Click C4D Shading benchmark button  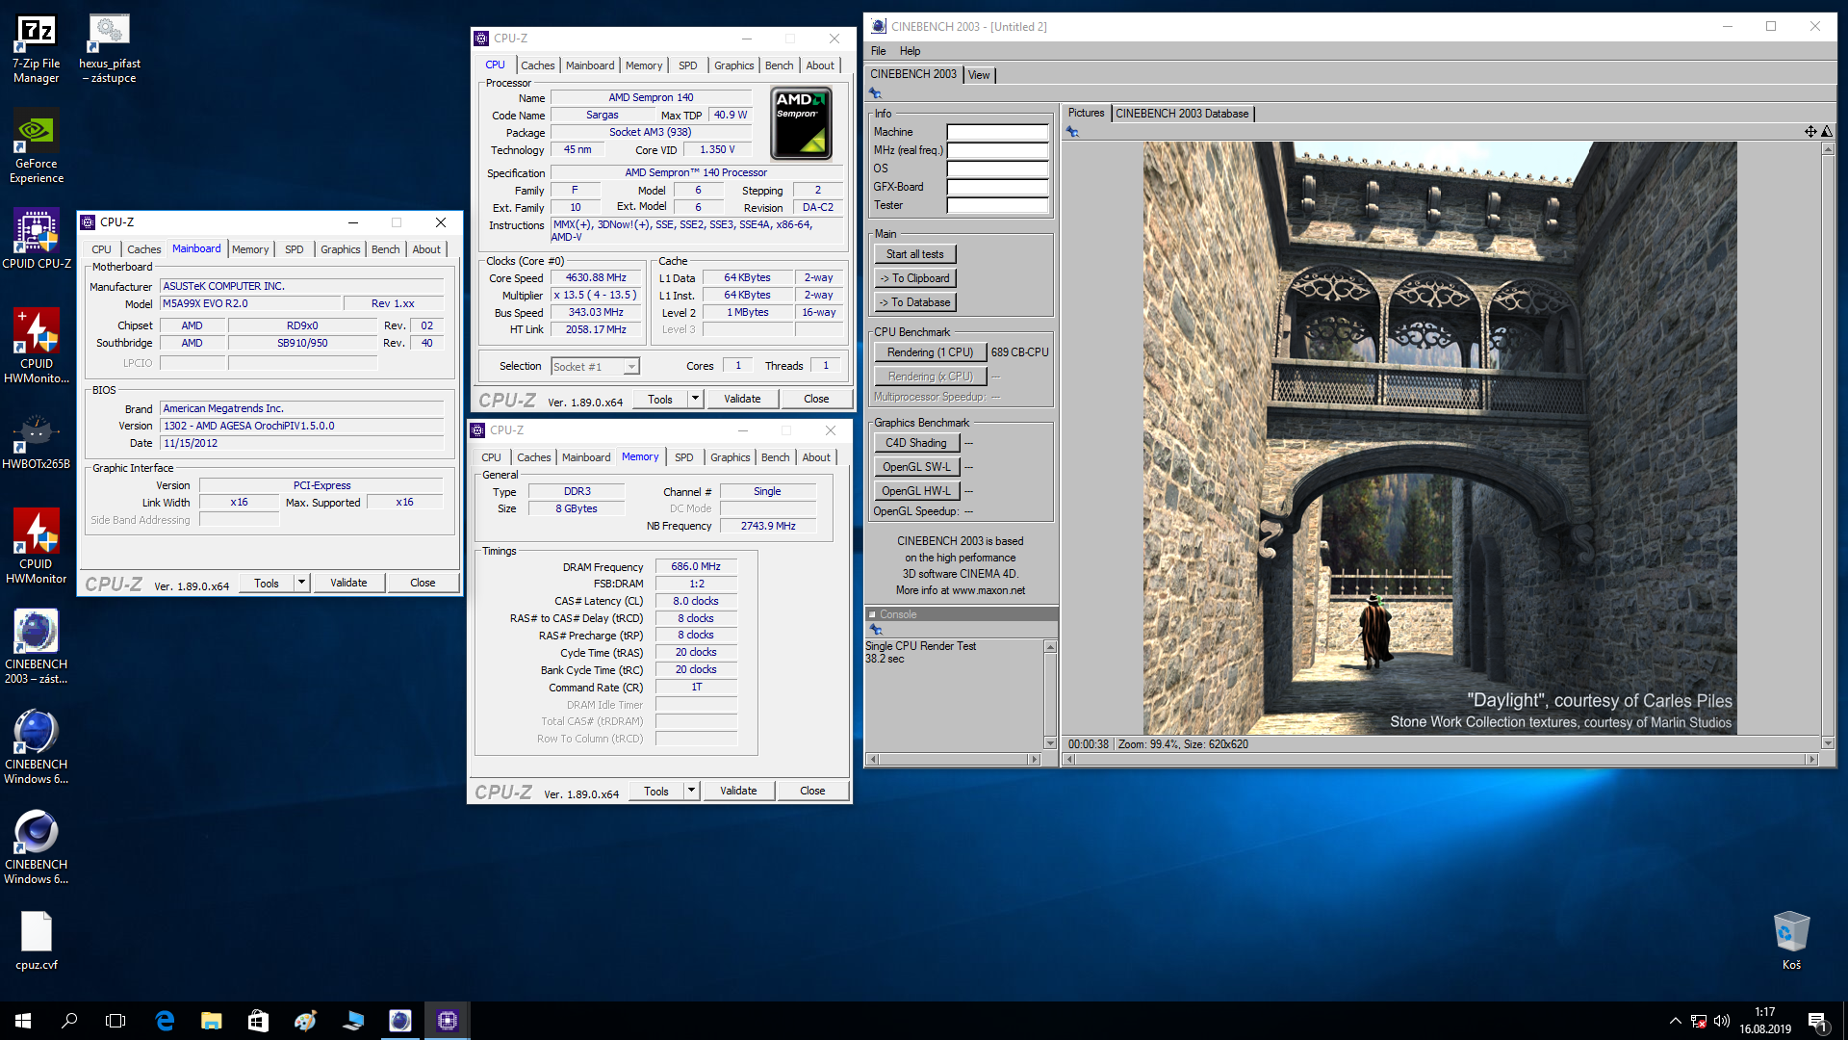(916, 443)
